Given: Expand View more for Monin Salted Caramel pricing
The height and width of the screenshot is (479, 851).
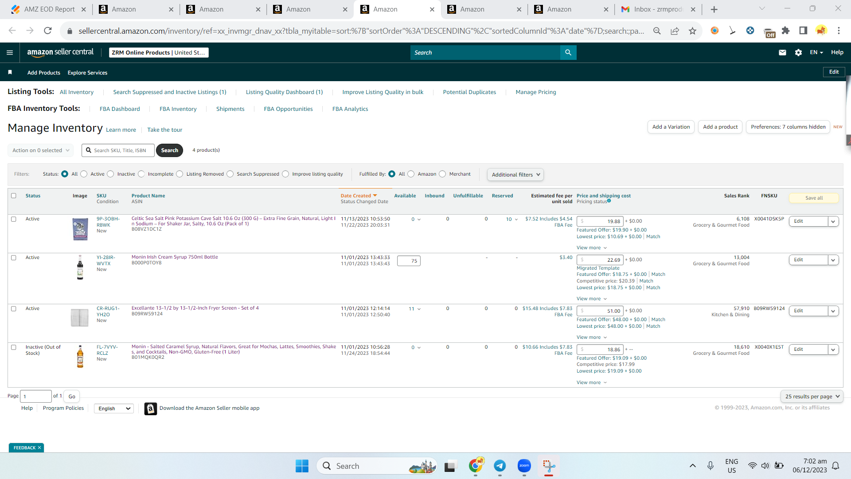Looking at the screenshot, I should 592,382.
